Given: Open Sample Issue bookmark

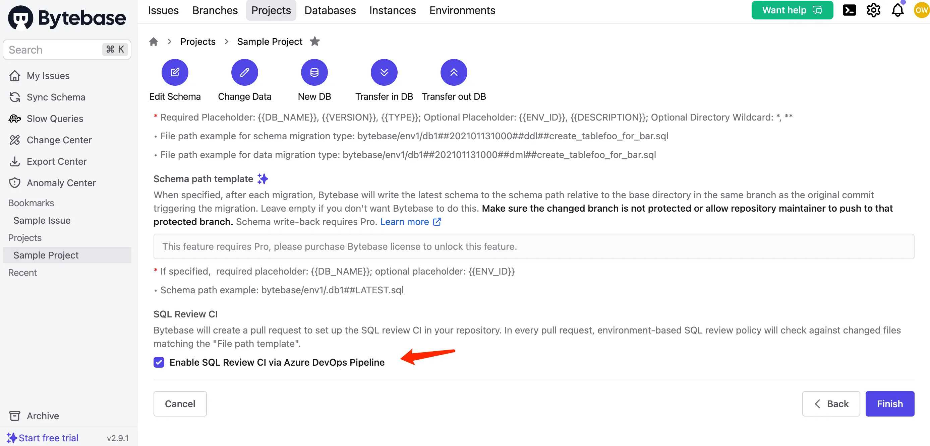Looking at the screenshot, I should (x=42, y=220).
